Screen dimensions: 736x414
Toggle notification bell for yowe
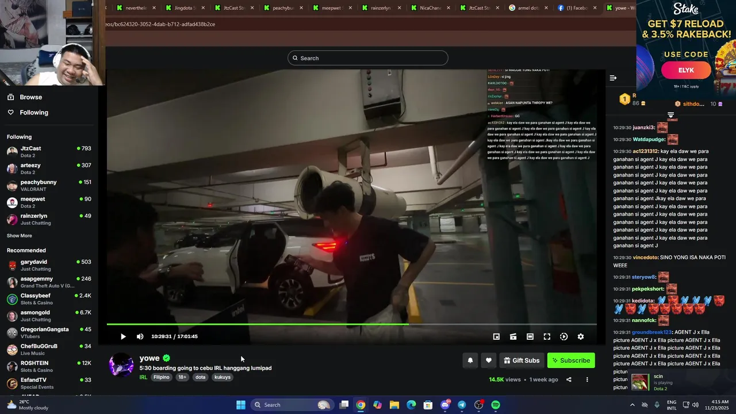[x=470, y=361]
